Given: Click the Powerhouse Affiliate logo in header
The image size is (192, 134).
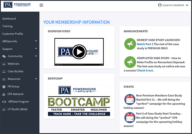Looking at the screenshot, I should tap(17, 5).
